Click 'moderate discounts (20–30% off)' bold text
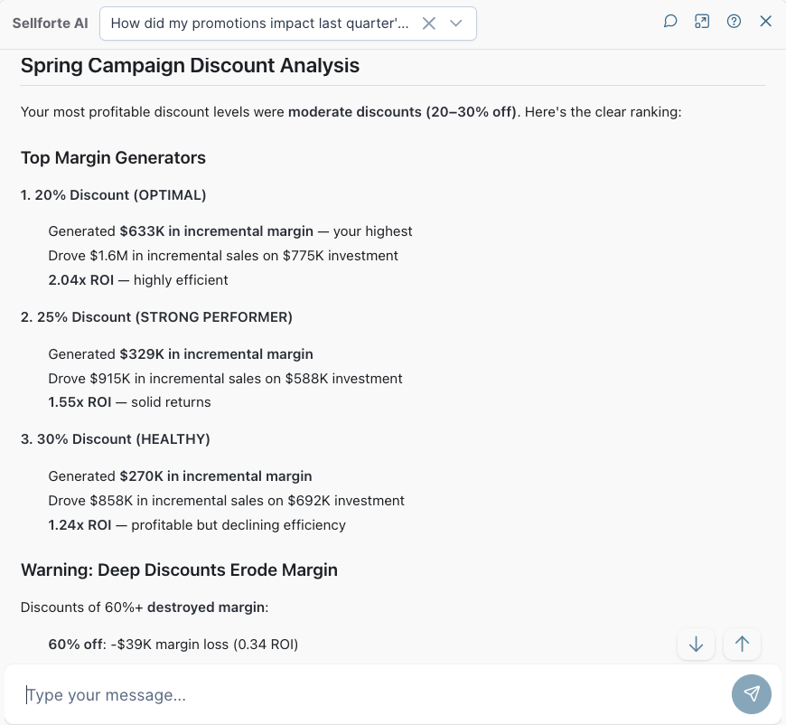This screenshot has height=725, width=786. click(x=402, y=112)
